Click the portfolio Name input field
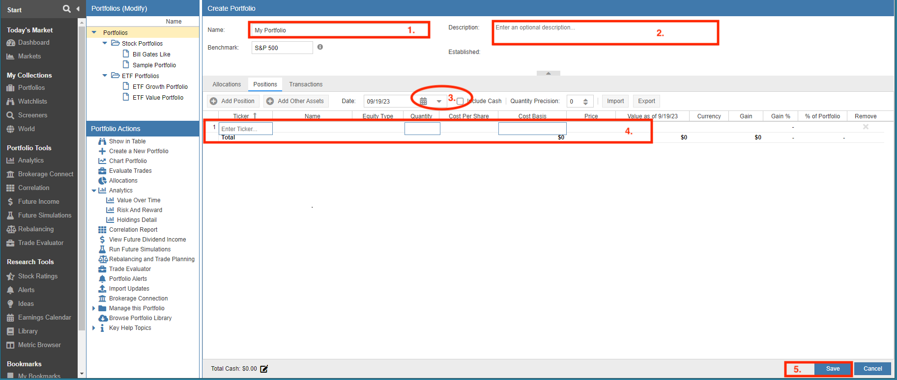Image resolution: width=897 pixels, height=380 pixels. coord(339,30)
